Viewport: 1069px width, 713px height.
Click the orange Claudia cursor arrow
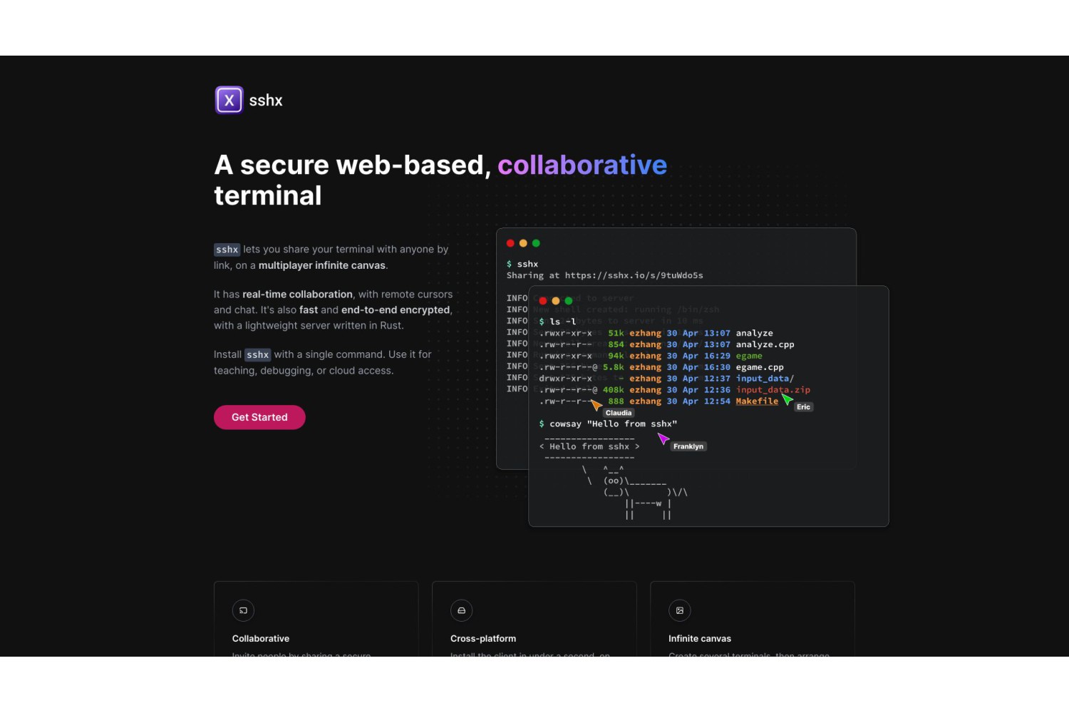click(597, 405)
